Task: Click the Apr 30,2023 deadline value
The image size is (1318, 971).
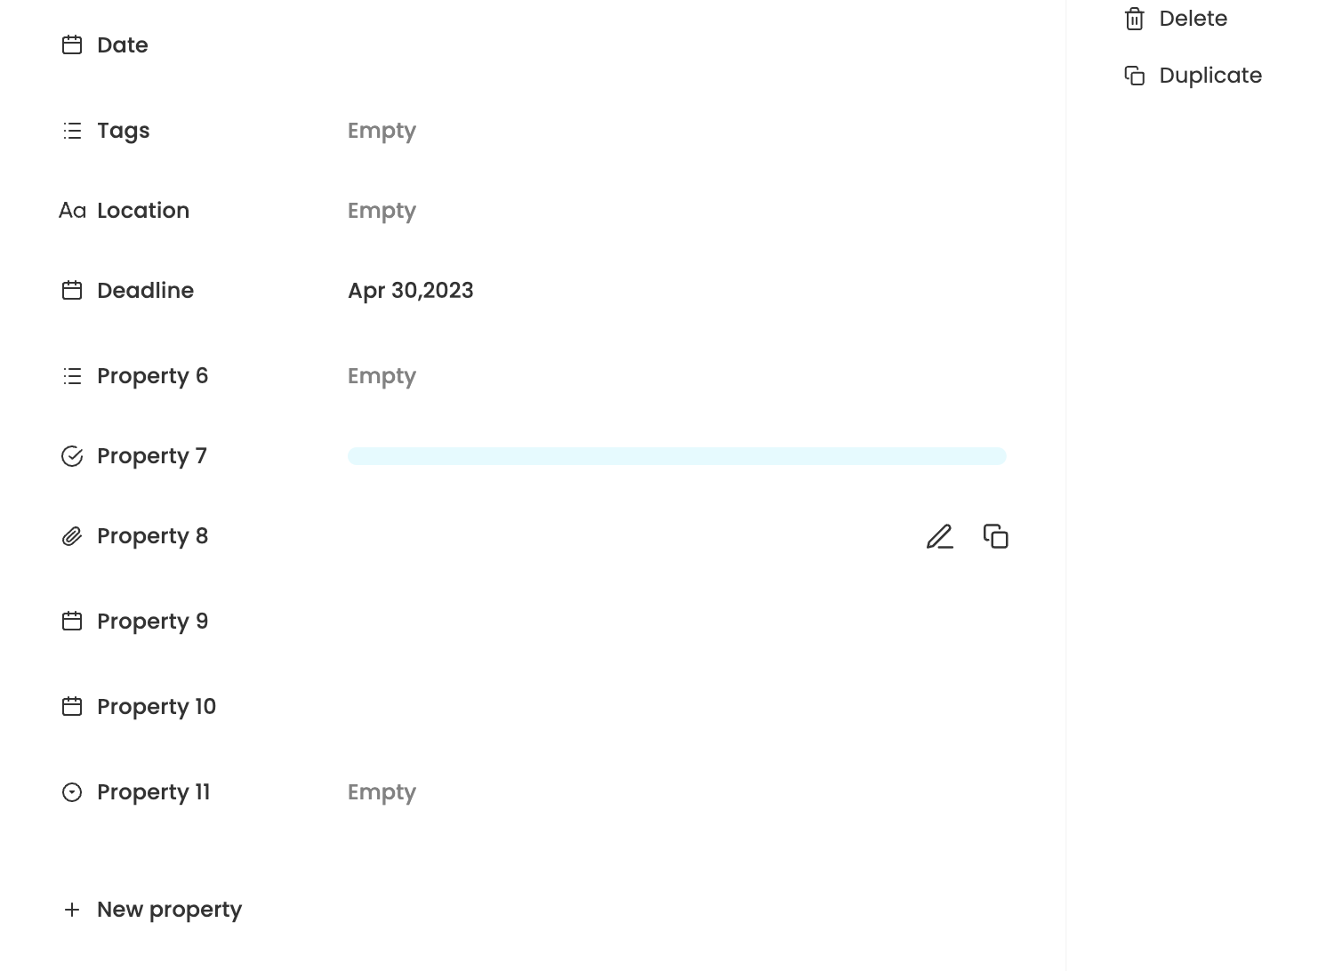Action: tap(411, 290)
